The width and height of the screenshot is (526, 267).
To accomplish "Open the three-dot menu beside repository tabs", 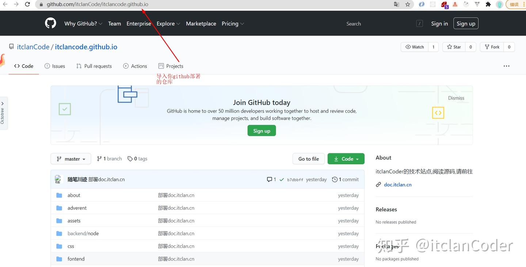I will [506, 66].
